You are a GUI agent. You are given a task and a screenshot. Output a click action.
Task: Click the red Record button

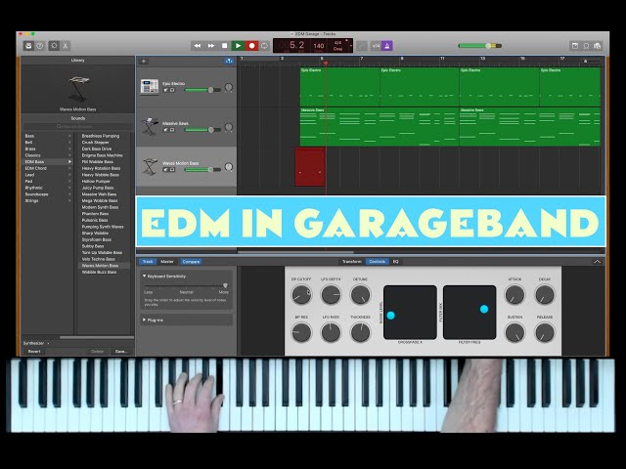[x=251, y=46]
